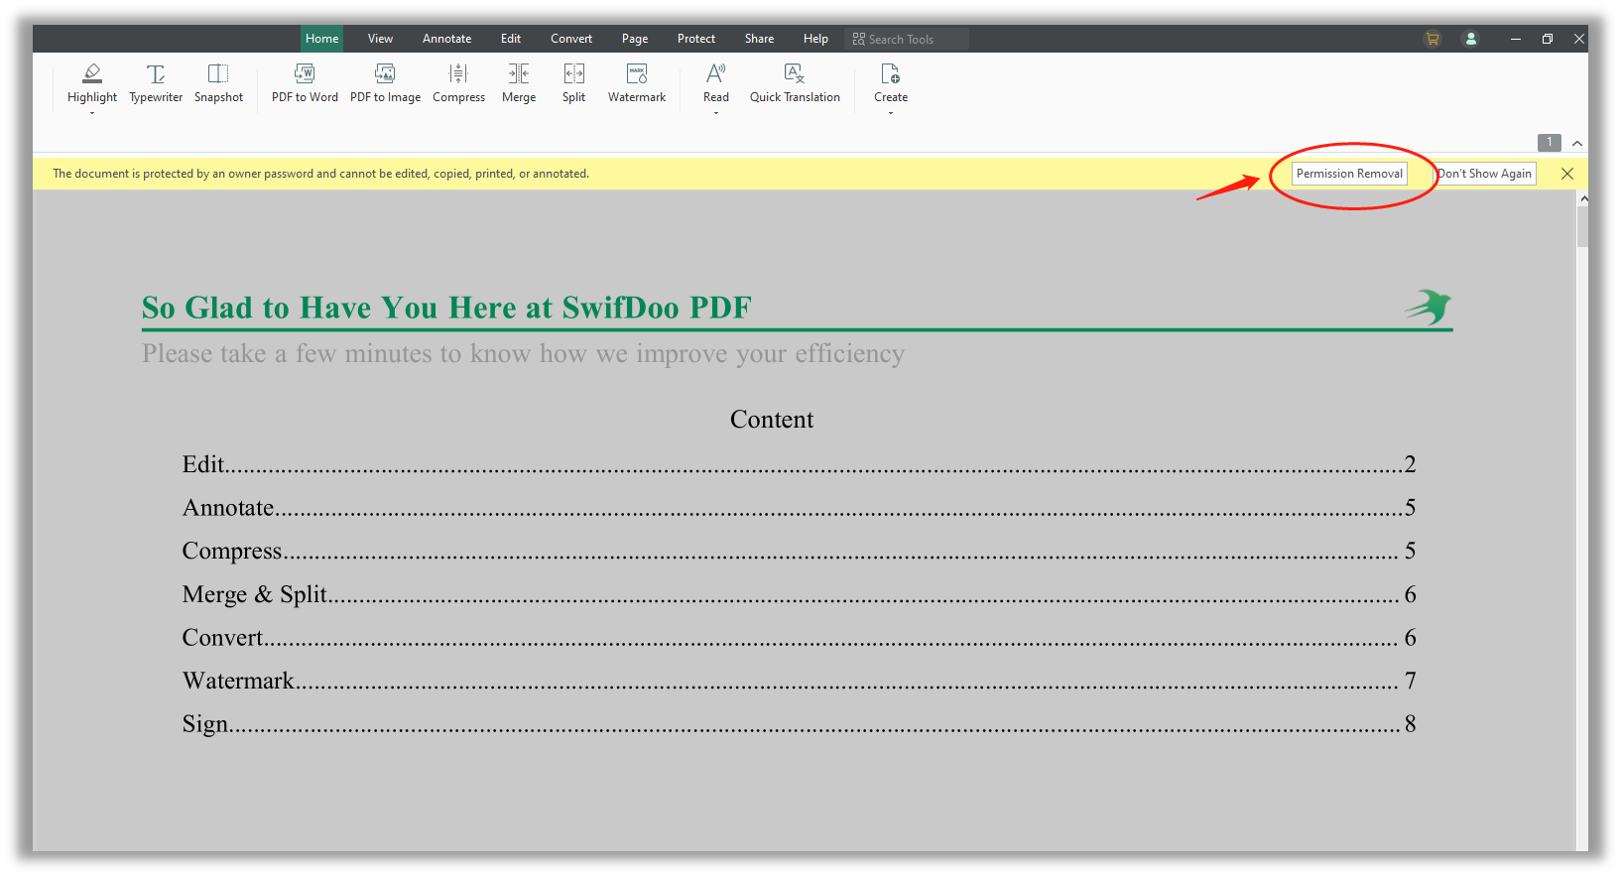Expand the Highlight dropdown arrow
The width and height of the screenshot is (1621, 878).
tap(92, 113)
